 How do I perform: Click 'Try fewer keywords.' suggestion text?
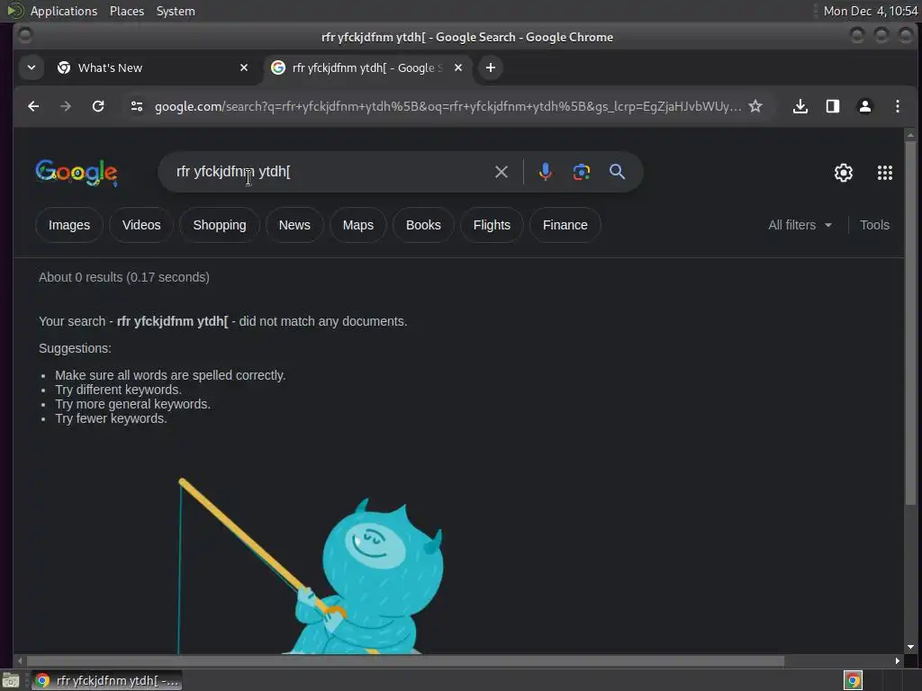click(x=111, y=418)
